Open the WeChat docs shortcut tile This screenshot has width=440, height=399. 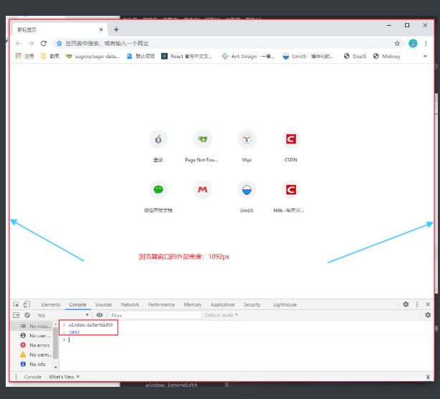pyautogui.click(x=158, y=196)
